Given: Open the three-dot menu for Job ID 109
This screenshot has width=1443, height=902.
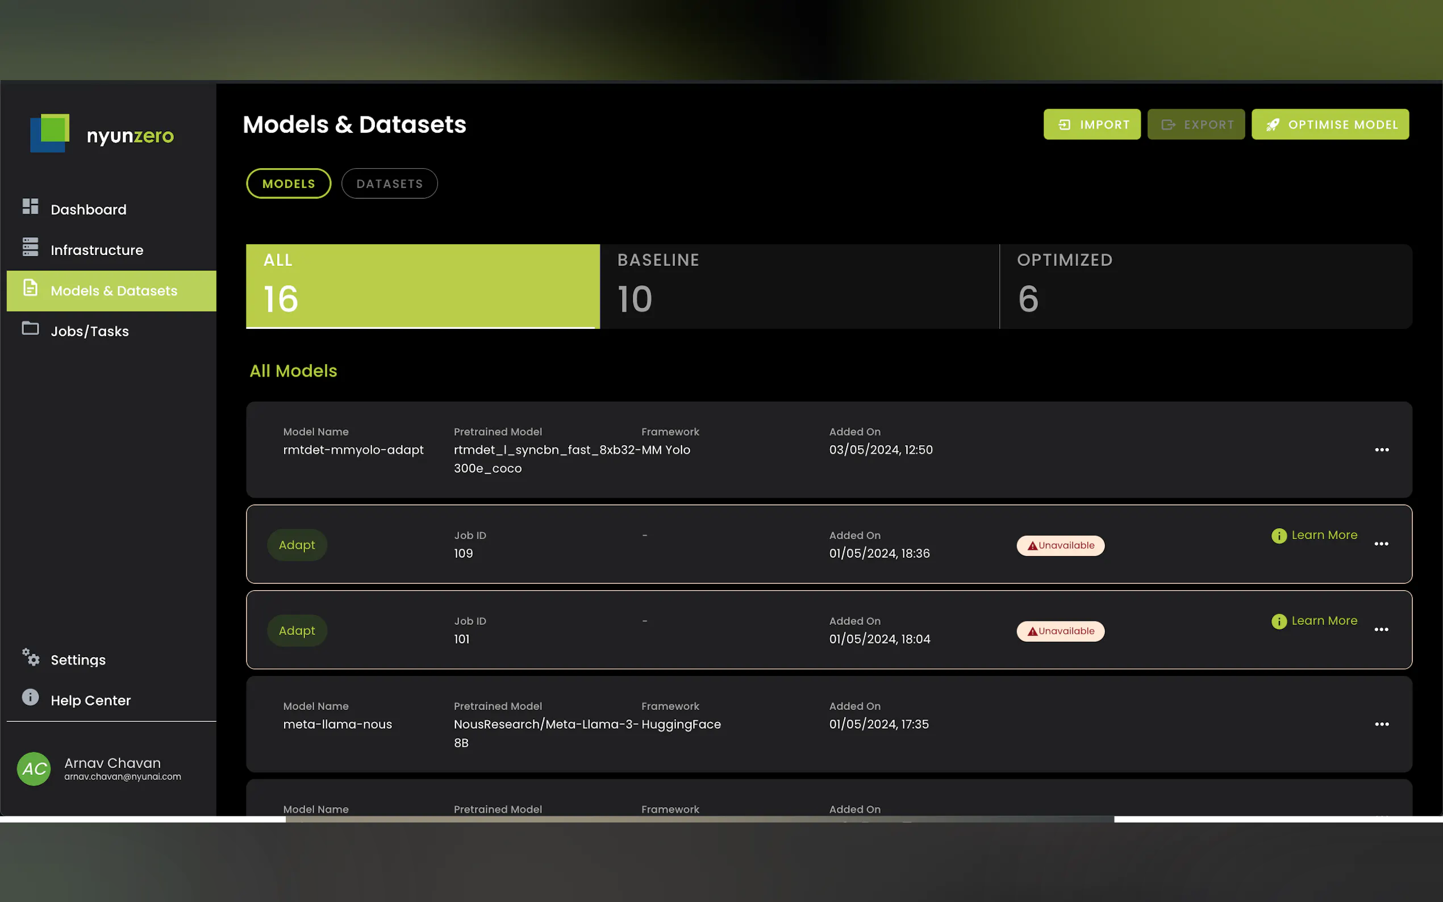Looking at the screenshot, I should pyautogui.click(x=1381, y=544).
